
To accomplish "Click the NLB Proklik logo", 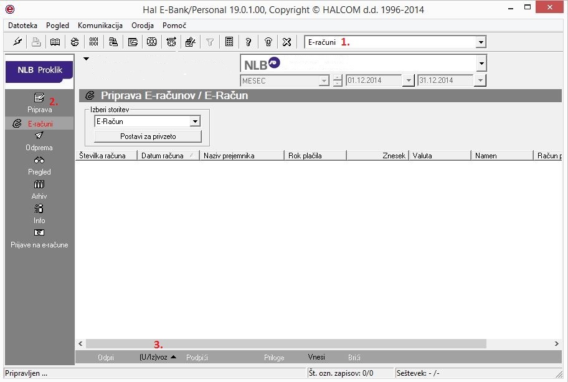I will coord(39,70).
